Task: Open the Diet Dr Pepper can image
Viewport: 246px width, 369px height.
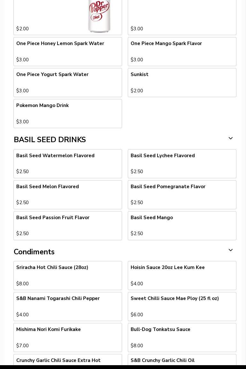Action: [99, 16]
